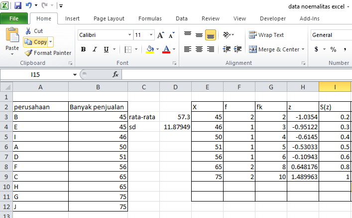This screenshot has width=352, height=218.
Task: Open the Copy dropdown arrow
Action: pyautogui.click(x=51, y=42)
